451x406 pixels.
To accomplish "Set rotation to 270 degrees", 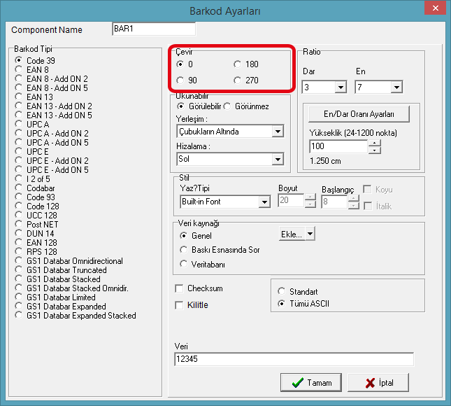I will 238,80.
